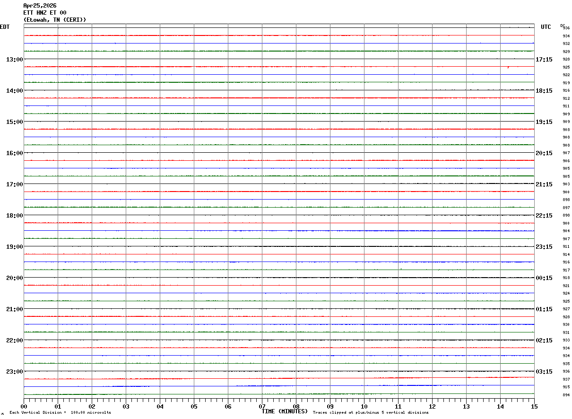The height and width of the screenshot is (419, 572).
Task: Select DC value 930
Action: (x=566, y=324)
